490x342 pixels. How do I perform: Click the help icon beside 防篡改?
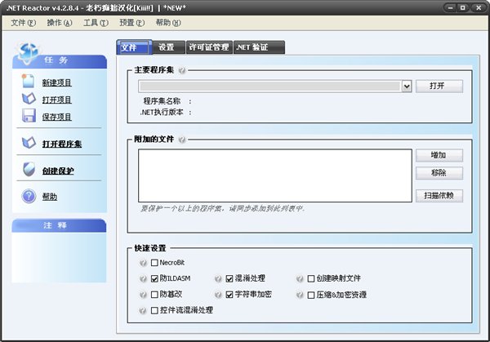143,295
